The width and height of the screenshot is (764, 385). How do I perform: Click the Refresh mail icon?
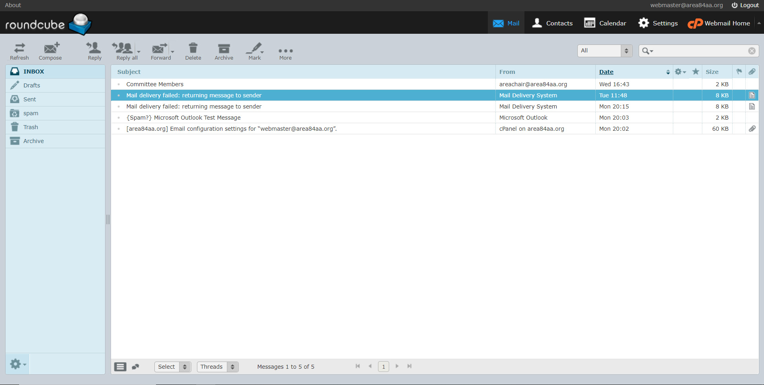19,51
